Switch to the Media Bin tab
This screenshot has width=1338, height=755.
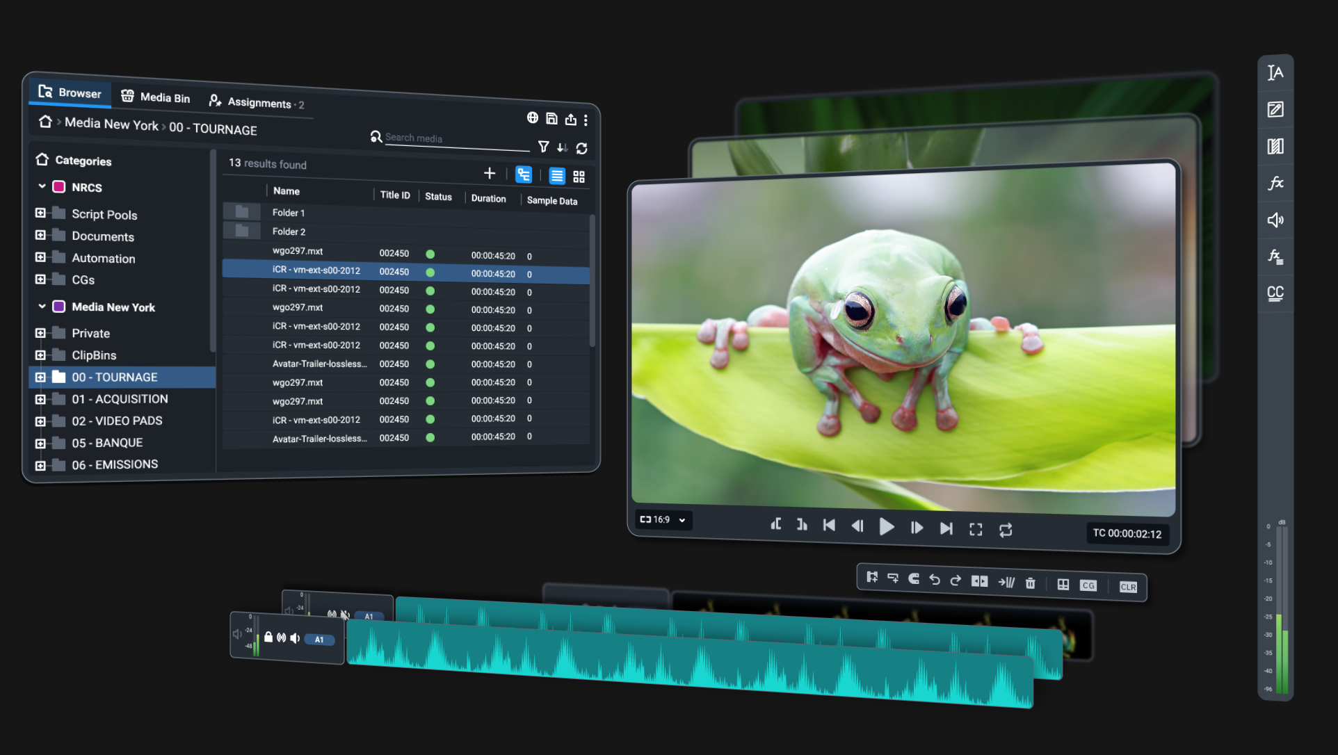156,97
